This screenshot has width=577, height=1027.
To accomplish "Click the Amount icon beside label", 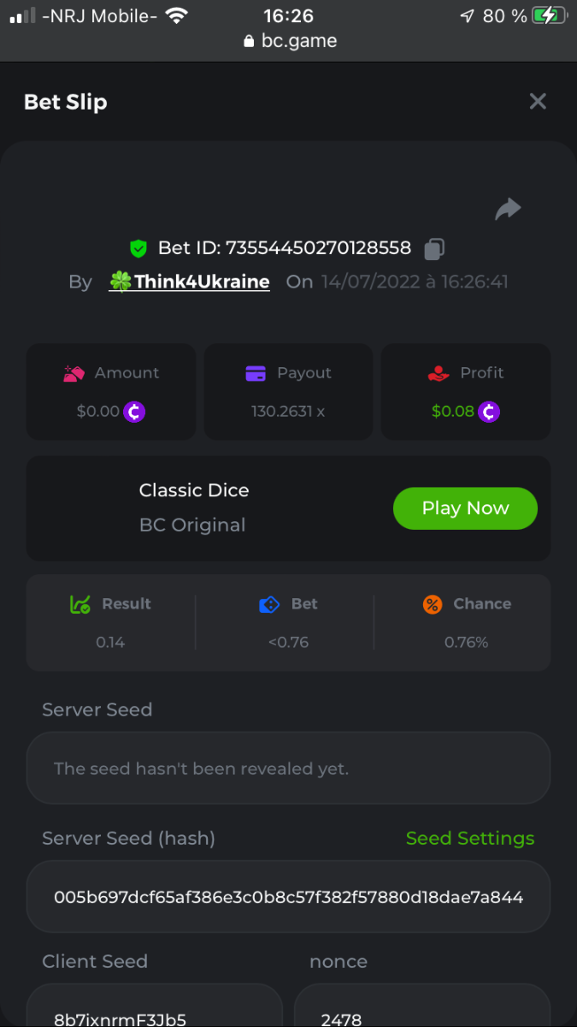I will click(x=74, y=373).
